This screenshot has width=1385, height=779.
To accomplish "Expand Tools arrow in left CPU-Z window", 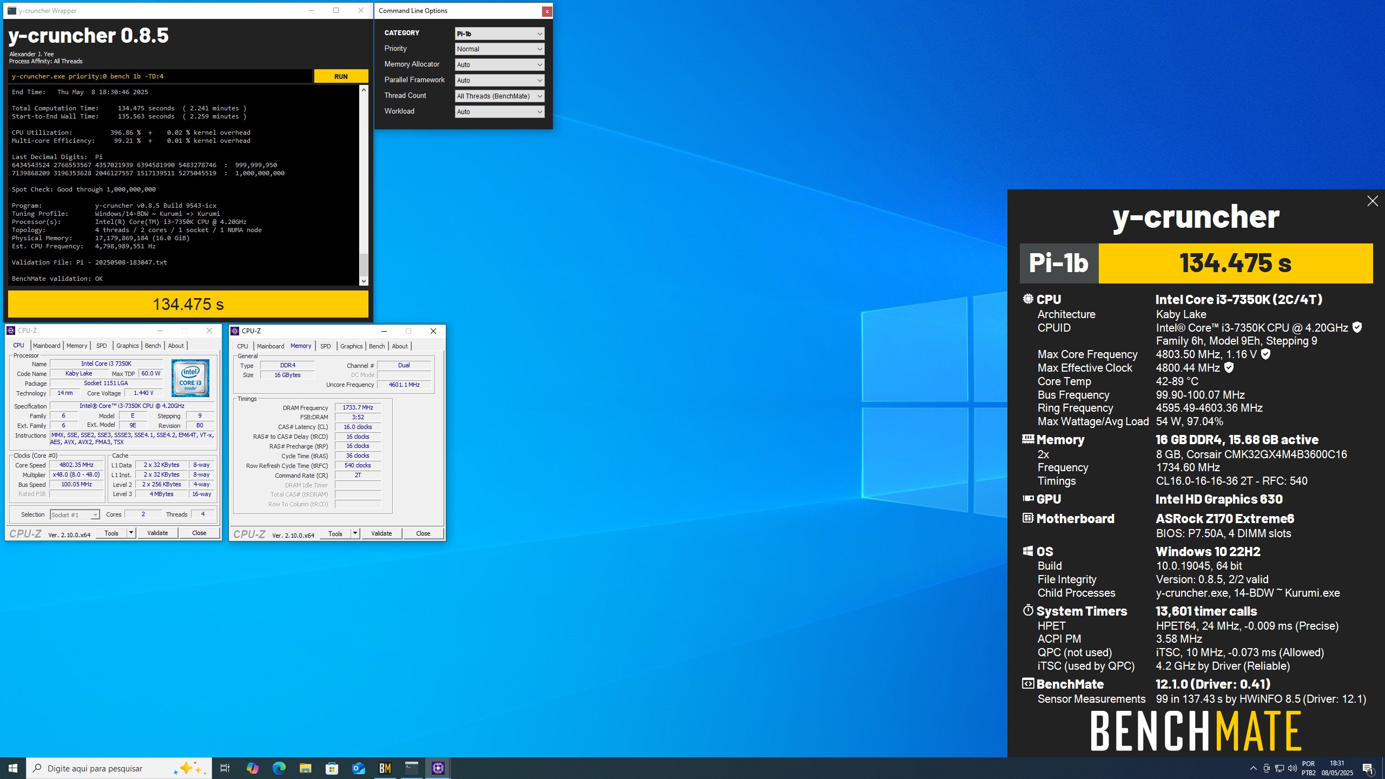I will [x=131, y=533].
